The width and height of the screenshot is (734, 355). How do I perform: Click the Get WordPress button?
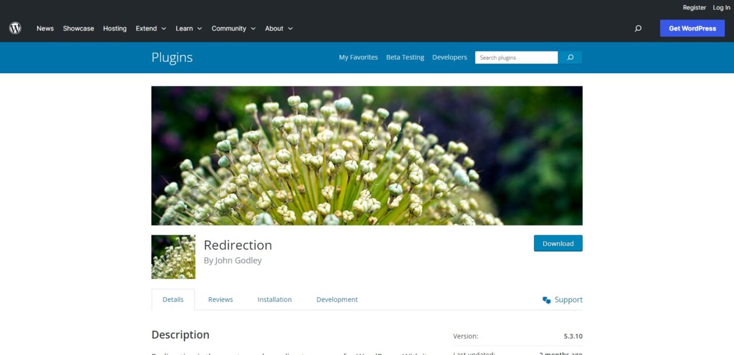point(692,28)
